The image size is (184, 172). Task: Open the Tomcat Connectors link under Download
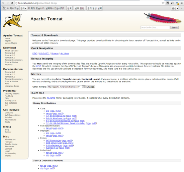[x=14, y=60]
